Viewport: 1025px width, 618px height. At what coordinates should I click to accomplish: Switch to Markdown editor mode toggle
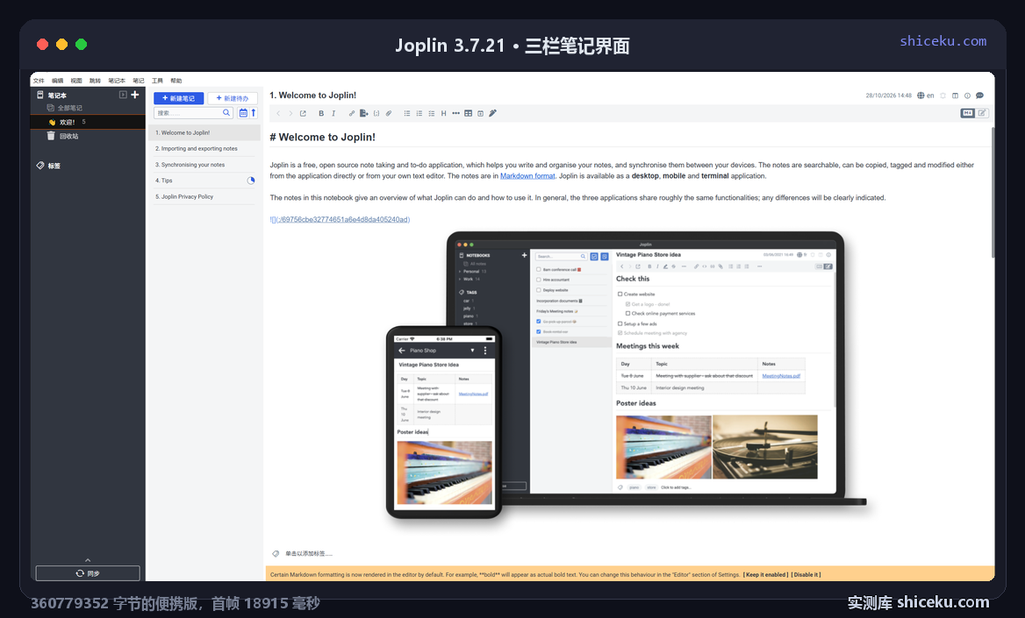click(967, 113)
